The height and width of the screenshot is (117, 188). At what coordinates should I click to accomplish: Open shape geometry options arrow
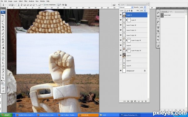point(42,5)
